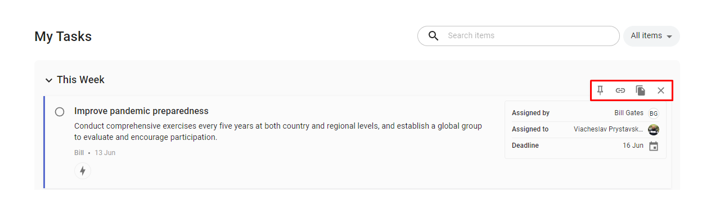Duplicate the task with the copy icon
Viewport: 711px width, 209px height.
(641, 90)
